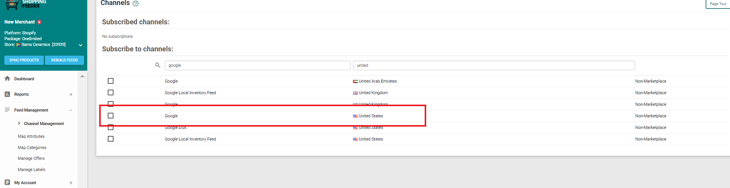Open the Reports sidebar item

pos(21,94)
